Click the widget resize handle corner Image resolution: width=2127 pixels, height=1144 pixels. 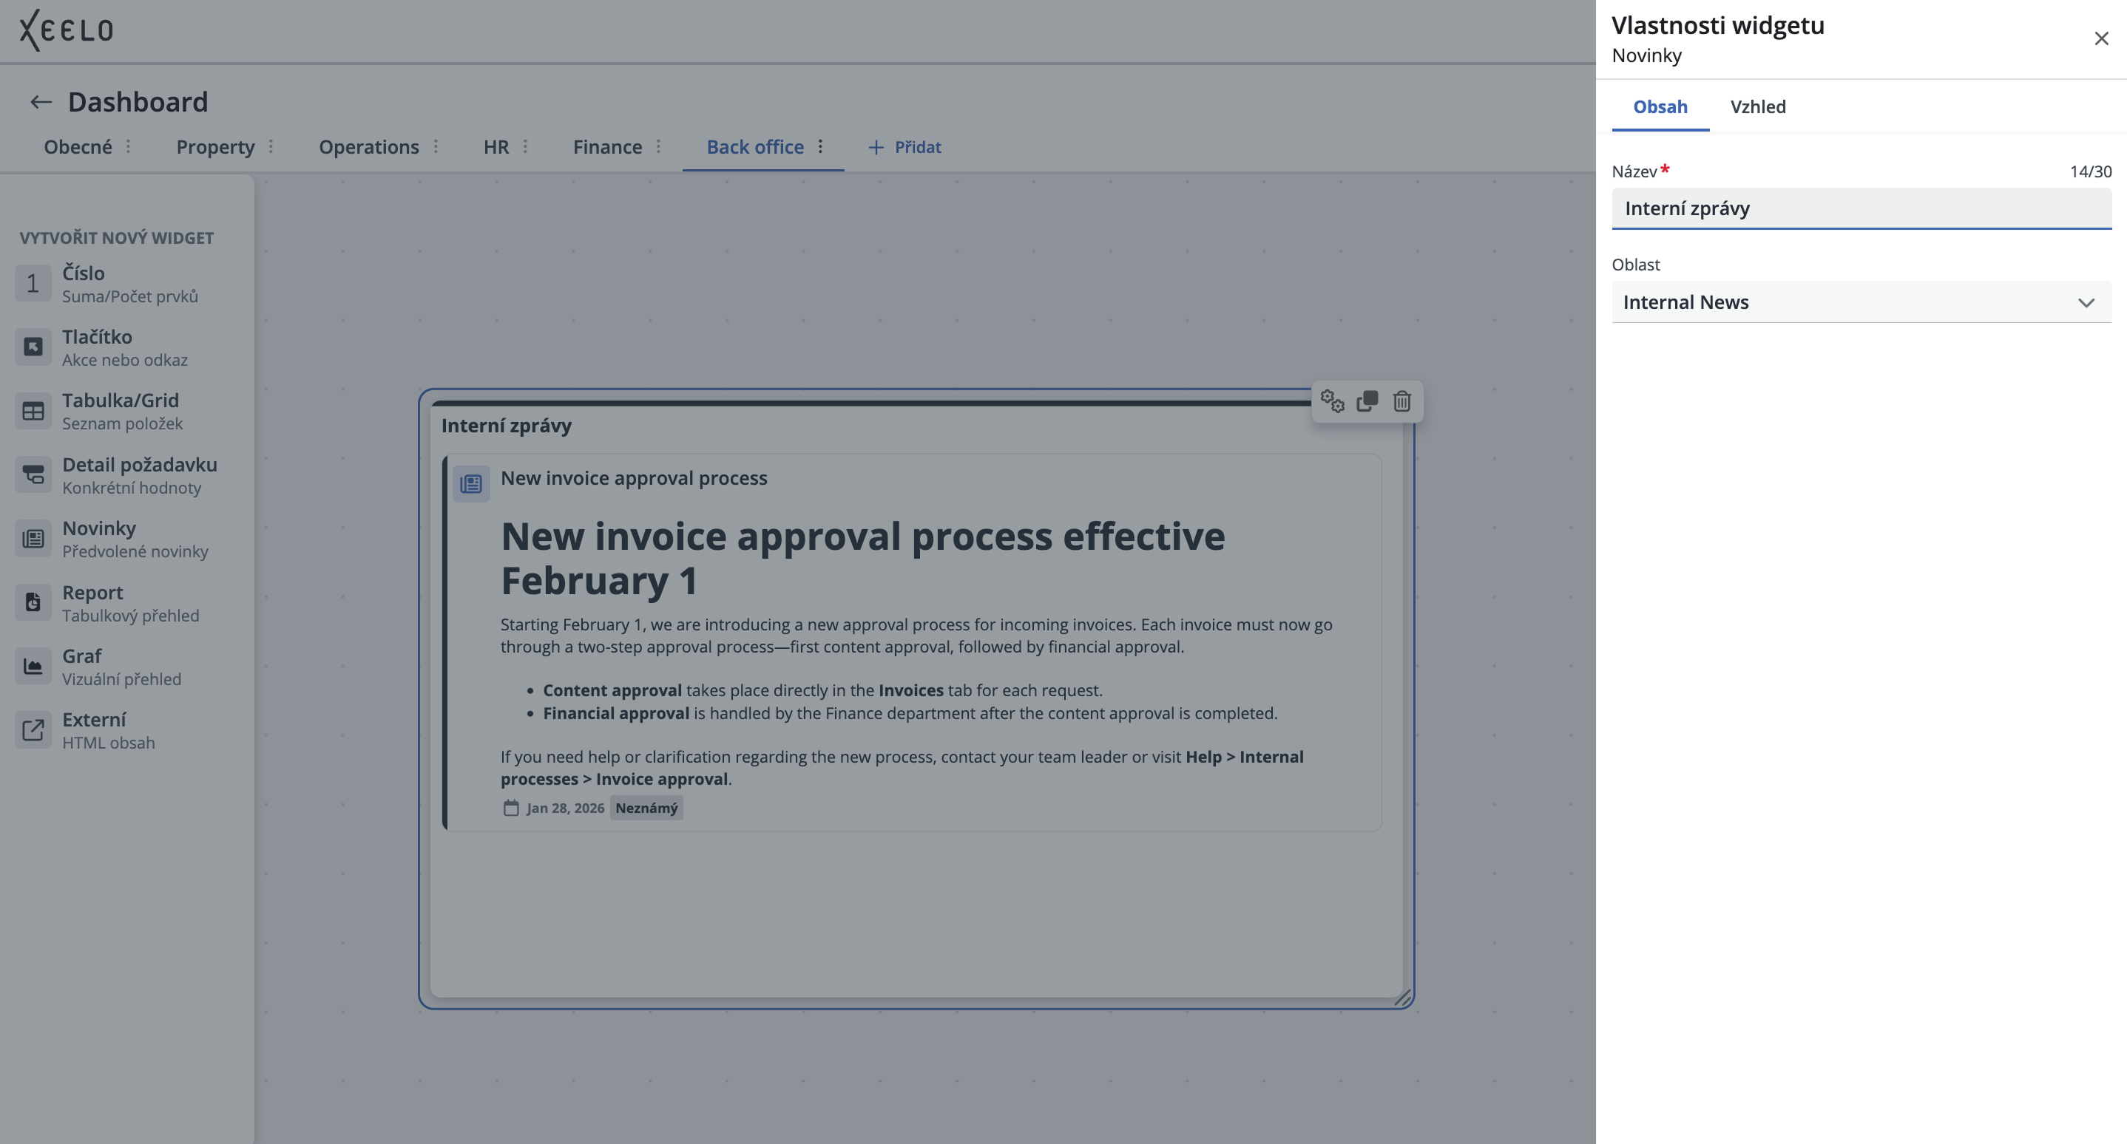pos(1403,998)
